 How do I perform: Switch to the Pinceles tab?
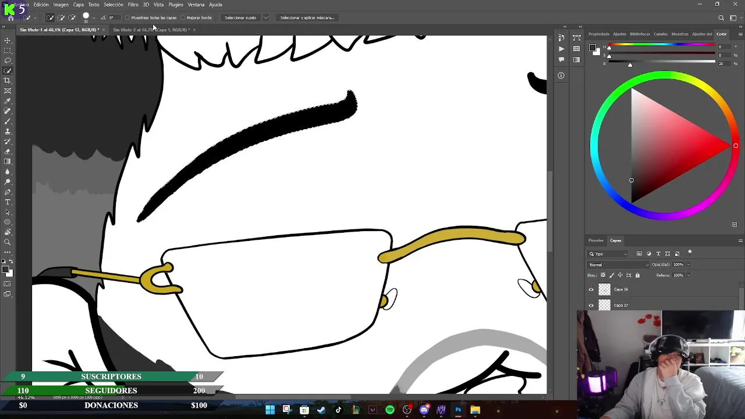pos(596,240)
